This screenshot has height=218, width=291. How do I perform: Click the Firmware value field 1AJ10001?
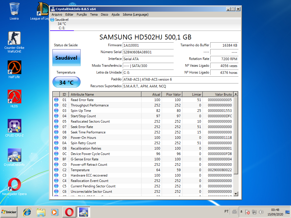pyautogui.click(x=148, y=45)
